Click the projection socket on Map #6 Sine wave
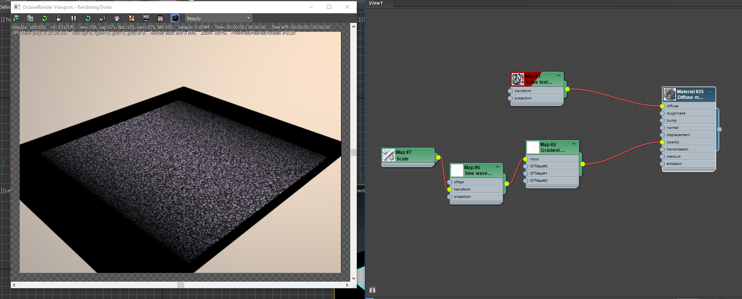 (450, 197)
